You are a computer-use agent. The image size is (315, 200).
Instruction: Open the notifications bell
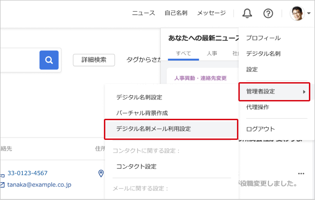247,13
